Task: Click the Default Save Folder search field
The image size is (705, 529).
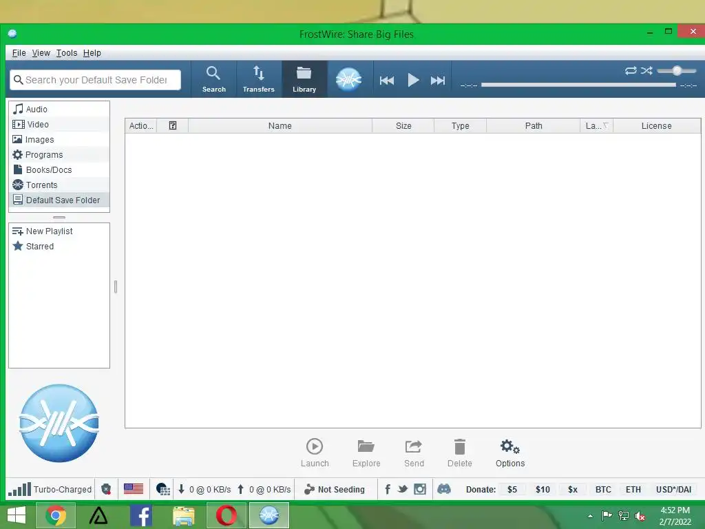Action: point(95,80)
